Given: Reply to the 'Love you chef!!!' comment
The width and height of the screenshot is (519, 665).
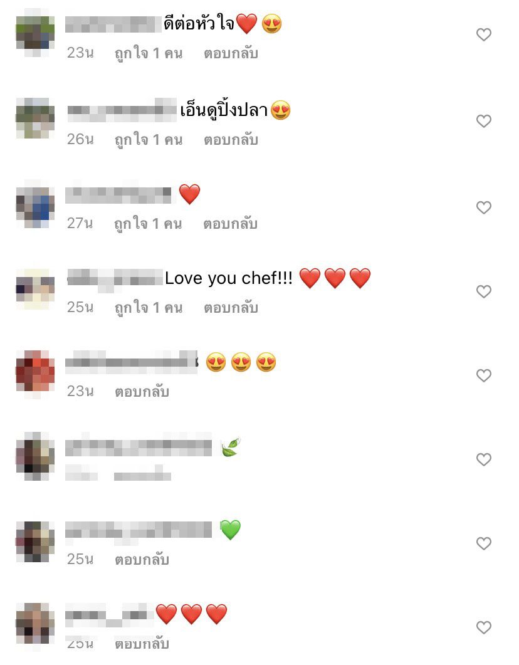Looking at the screenshot, I should point(231,308).
